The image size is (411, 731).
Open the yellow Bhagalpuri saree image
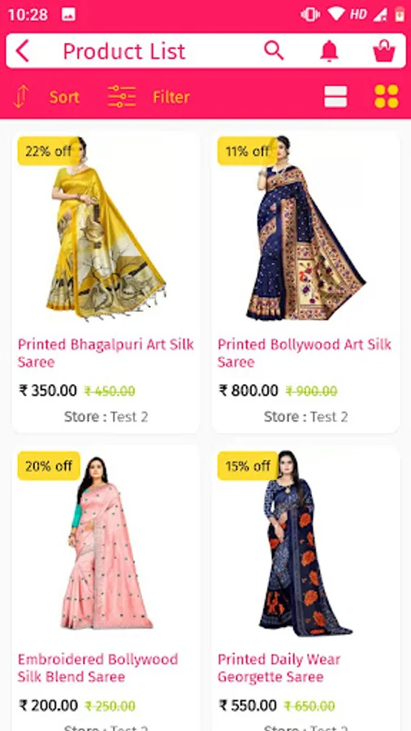[x=106, y=228]
